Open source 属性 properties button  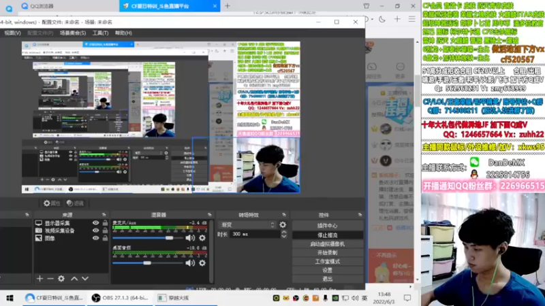tap(52, 203)
